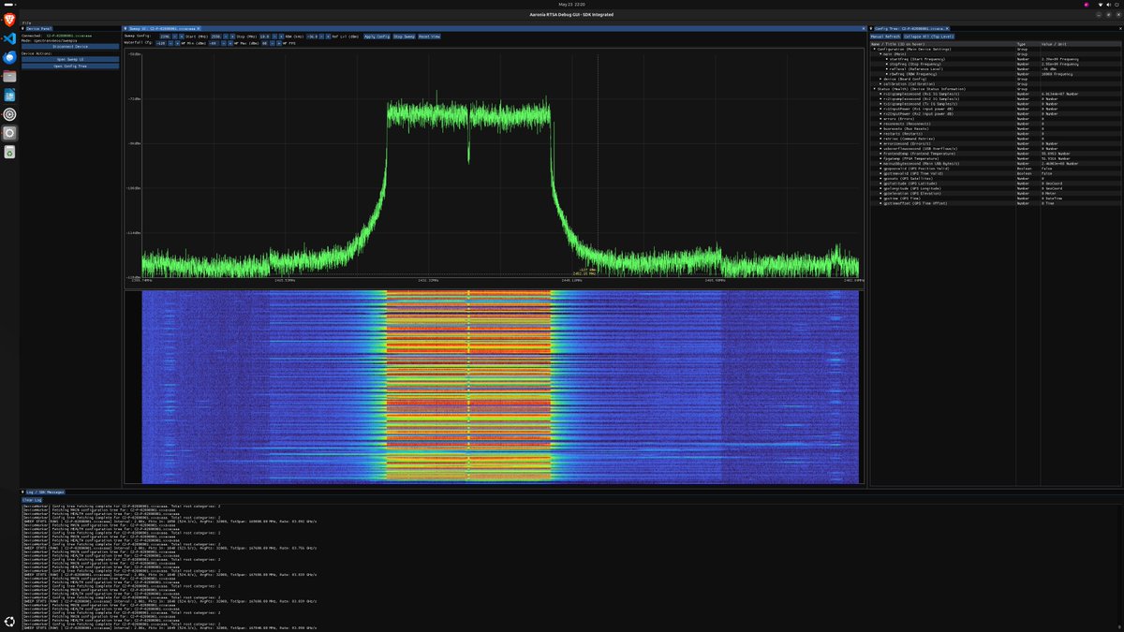Screen dimensions: 1124x632
Task: Select reflevel (Reference Level) row
Action: pos(995,69)
